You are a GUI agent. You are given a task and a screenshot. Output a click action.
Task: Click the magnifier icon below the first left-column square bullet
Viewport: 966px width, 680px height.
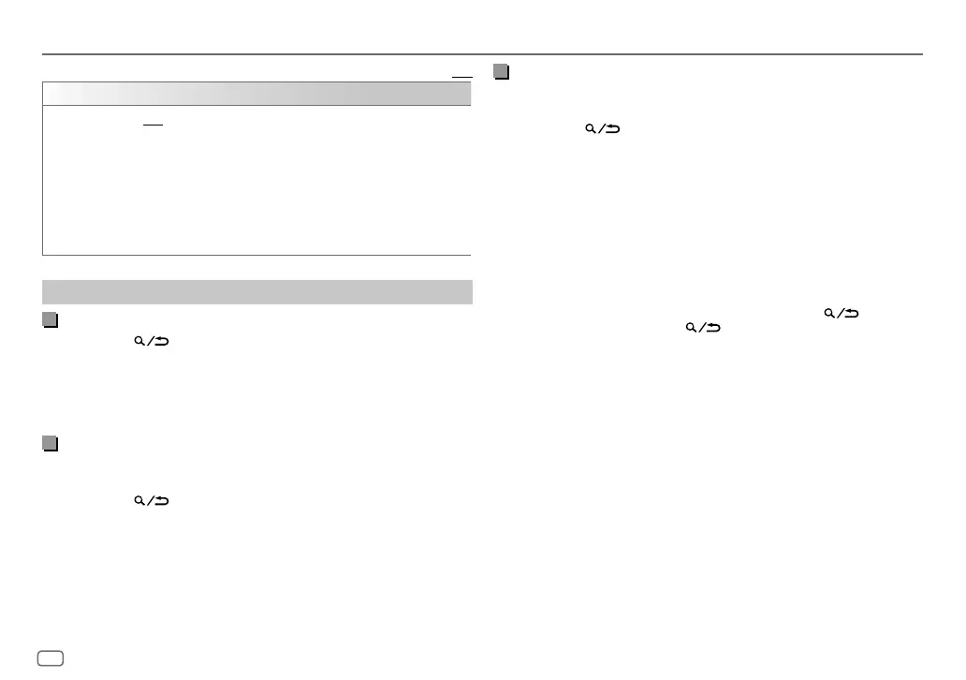tap(139, 340)
